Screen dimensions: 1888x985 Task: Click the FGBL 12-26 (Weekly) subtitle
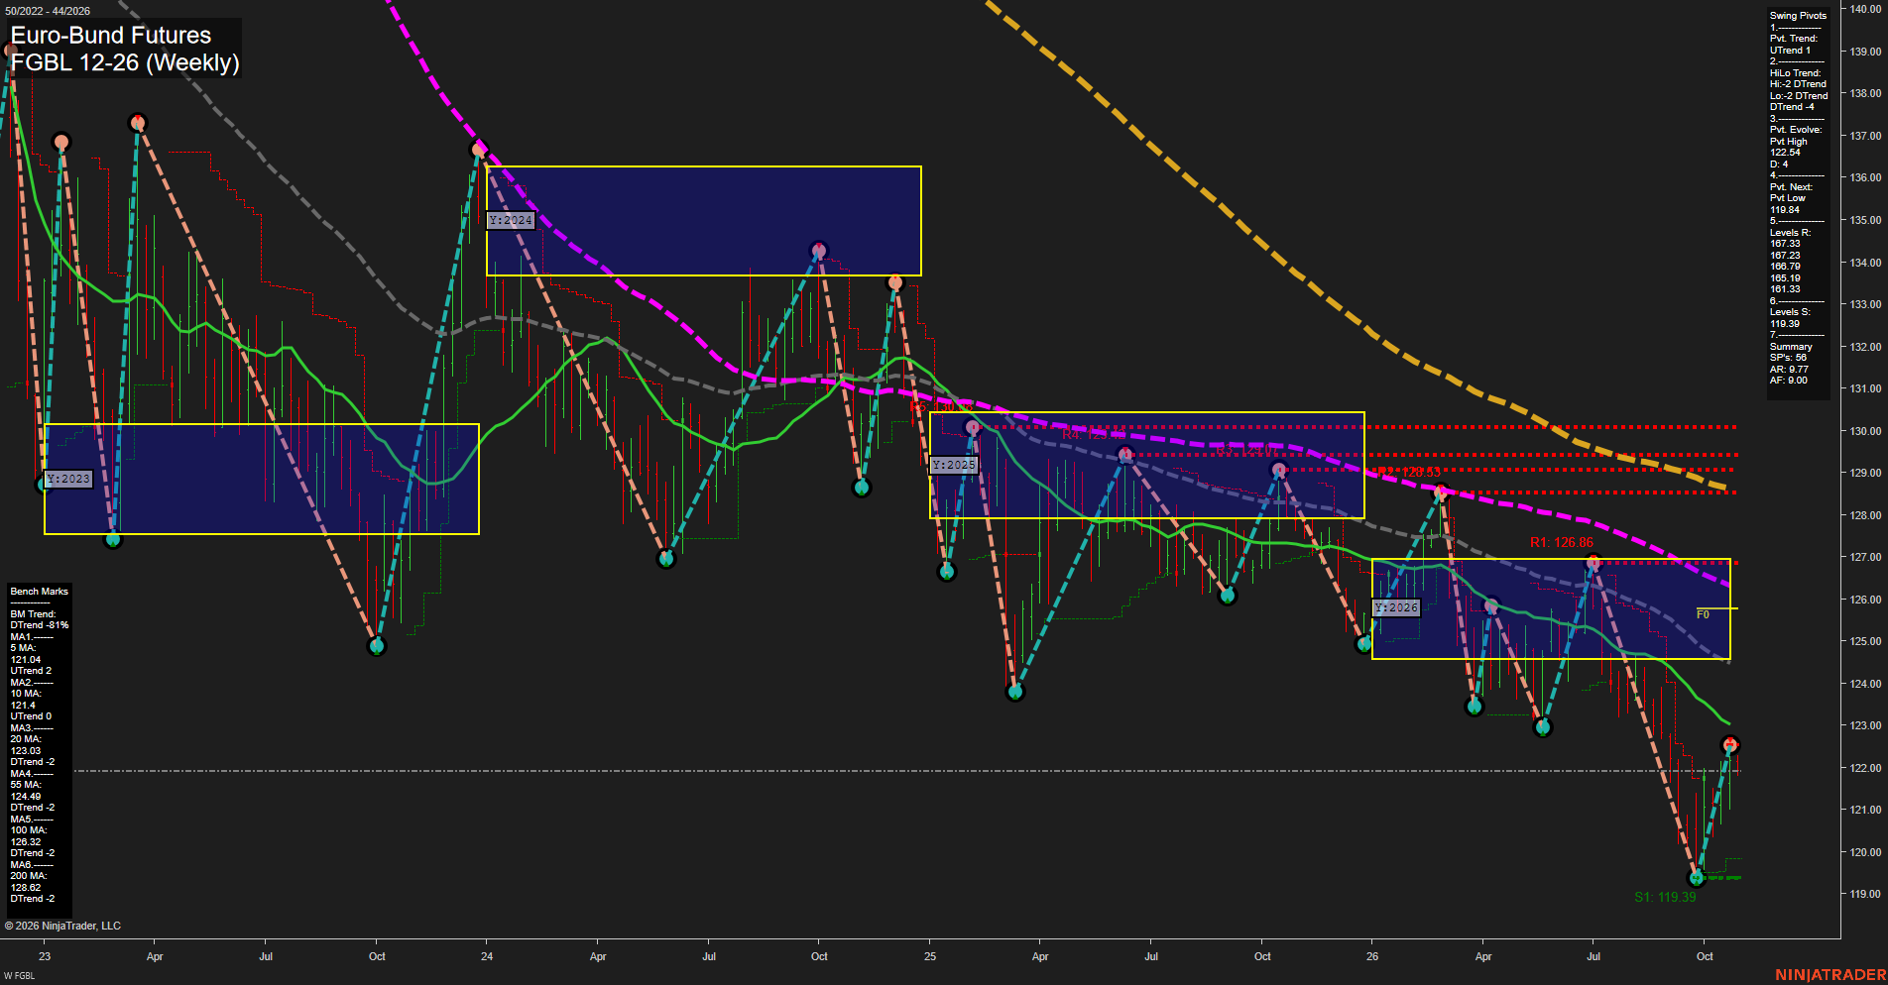tap(125, 62)
